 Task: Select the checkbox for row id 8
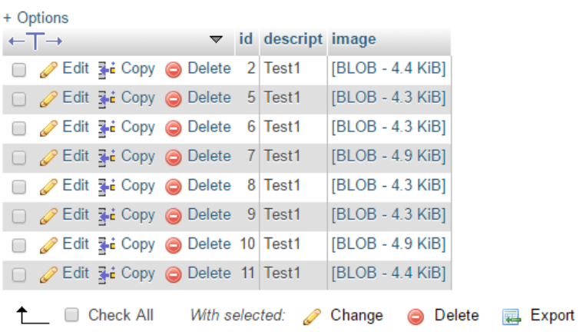pyautogui.click(x=20, y=186)
